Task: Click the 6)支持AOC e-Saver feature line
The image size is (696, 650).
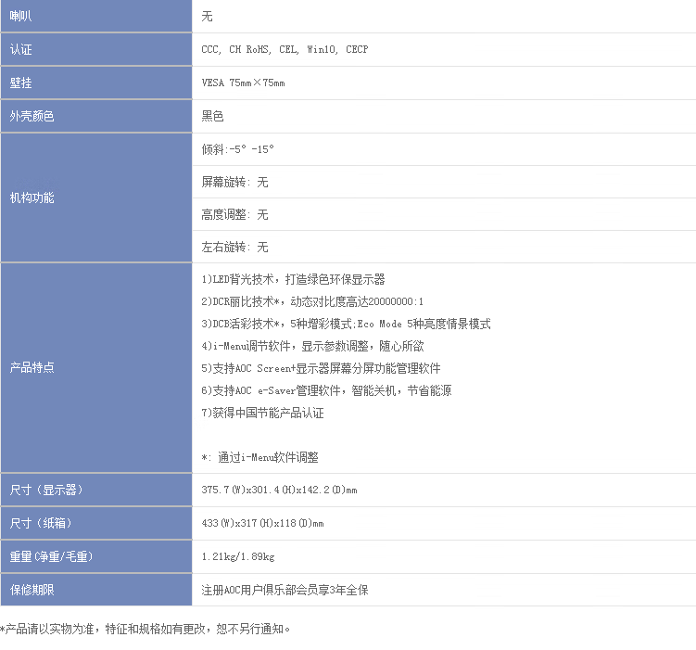Action: click(x=327, y=390)
